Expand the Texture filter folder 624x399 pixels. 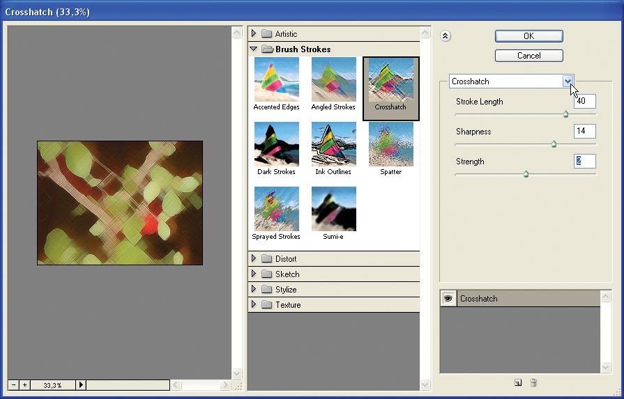254,305
